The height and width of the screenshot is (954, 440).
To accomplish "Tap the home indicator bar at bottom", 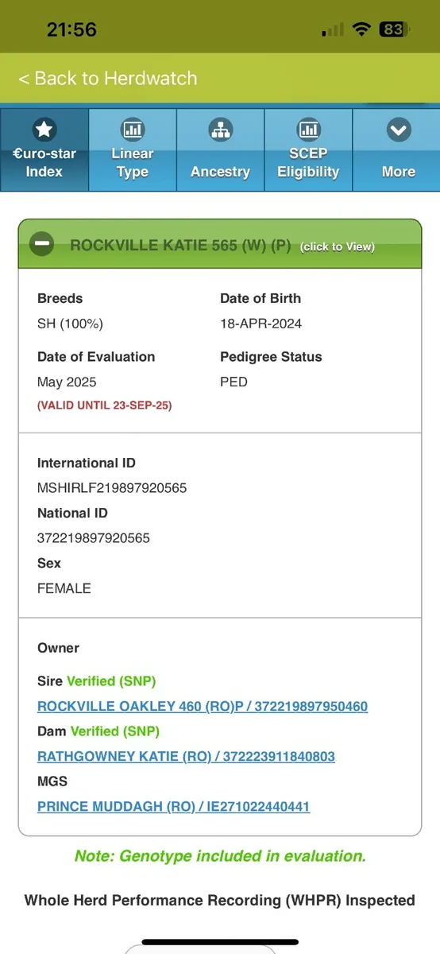I will coord(220,942).
